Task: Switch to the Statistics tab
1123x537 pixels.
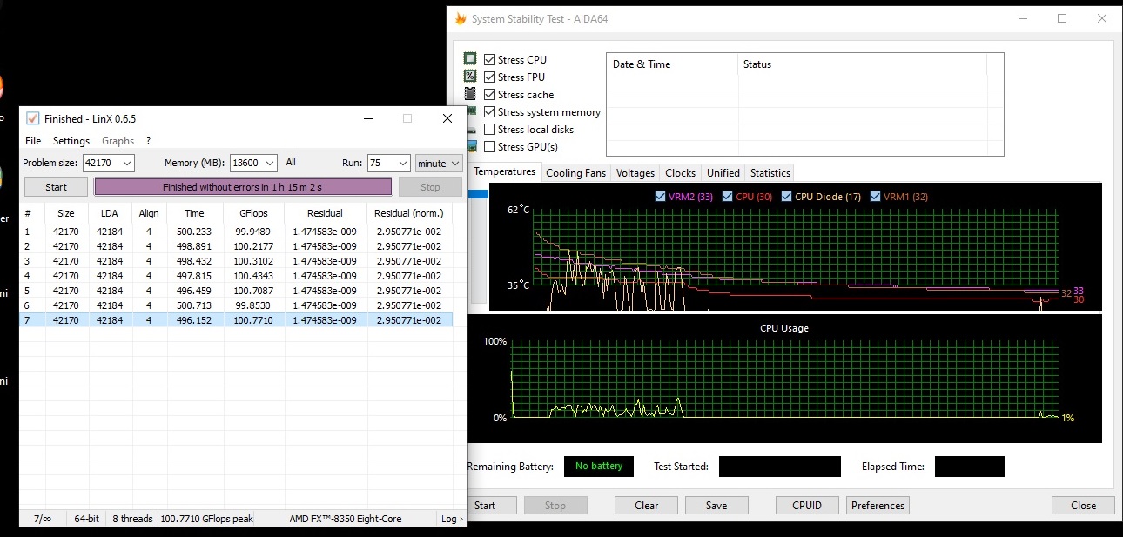Action: [x=770, y=172]
